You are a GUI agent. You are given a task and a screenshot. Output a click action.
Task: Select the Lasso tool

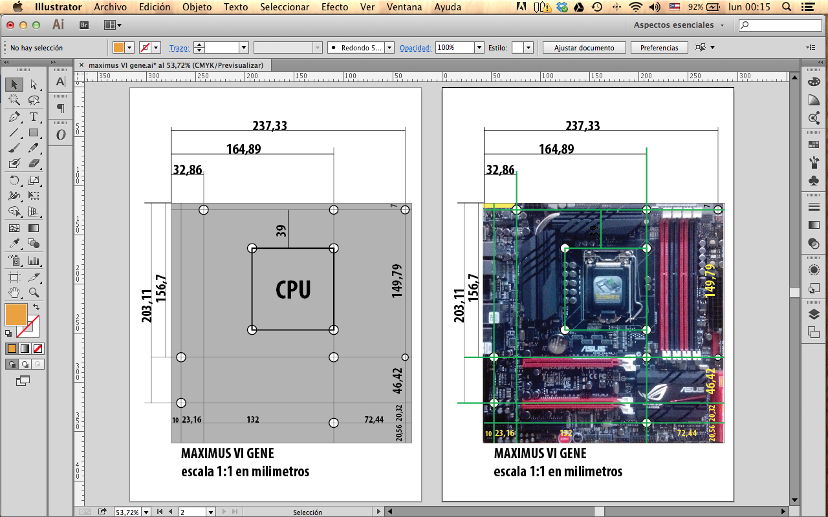coord(34,100)
